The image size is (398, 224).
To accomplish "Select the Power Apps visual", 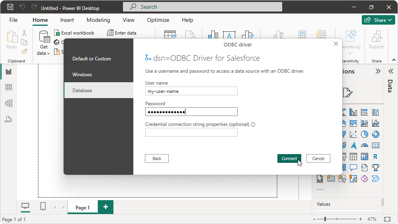I will pos(365,179).
